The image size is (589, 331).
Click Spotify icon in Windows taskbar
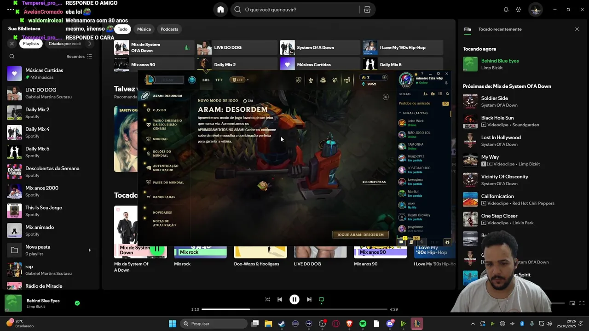click(363, 324)
